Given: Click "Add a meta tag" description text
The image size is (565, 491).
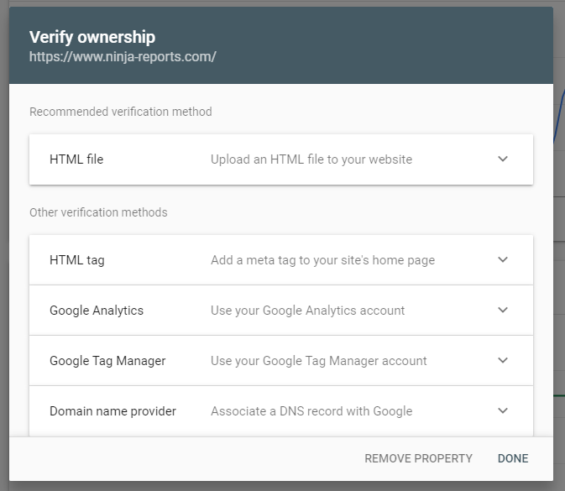Looking at the screenshot, I should point(322,260).
